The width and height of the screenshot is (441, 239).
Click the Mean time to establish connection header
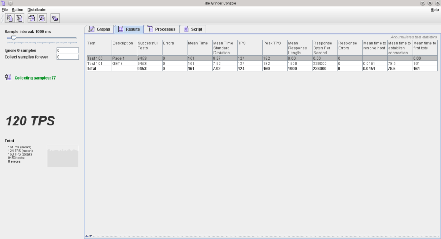pyautogui.click(x=400, y=48)
